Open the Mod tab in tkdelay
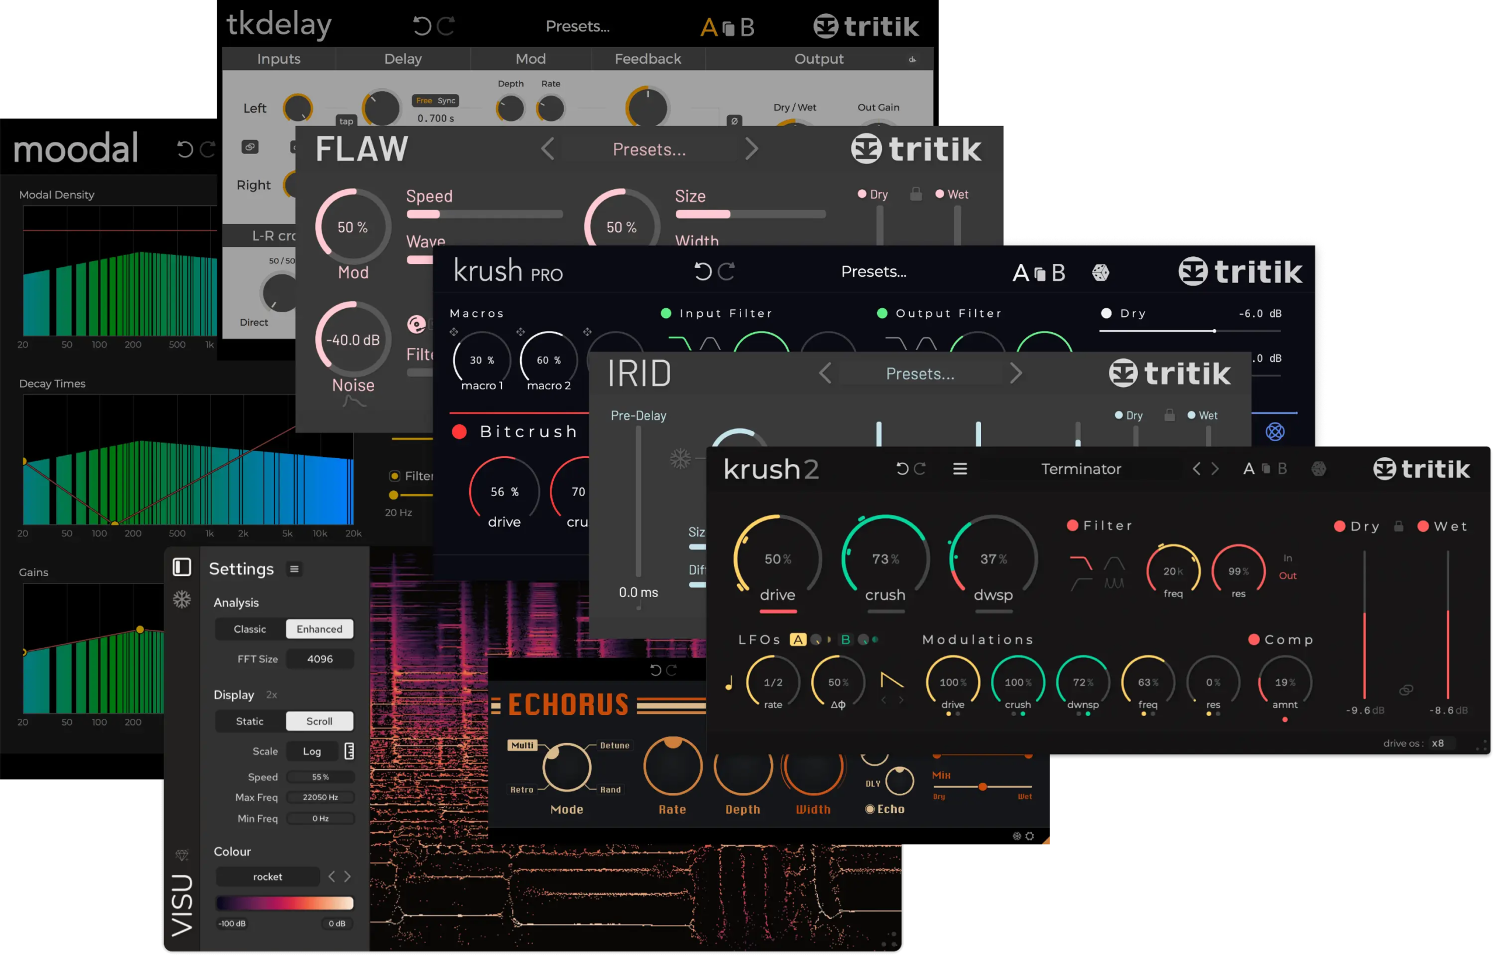Screen dimensions: 1494x956 530,59
